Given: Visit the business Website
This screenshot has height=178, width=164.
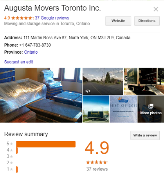Looking at the screenshot, I should click(118, 21).
